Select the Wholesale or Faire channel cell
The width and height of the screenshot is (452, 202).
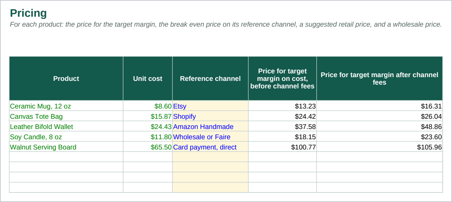pyautogui.click(x=210, y=136)
